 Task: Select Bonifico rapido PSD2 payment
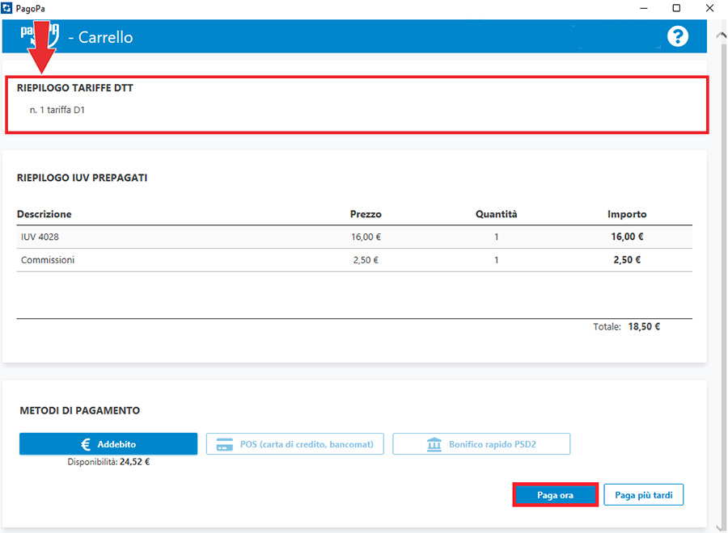pyautogui.click(x=481, y=444)
